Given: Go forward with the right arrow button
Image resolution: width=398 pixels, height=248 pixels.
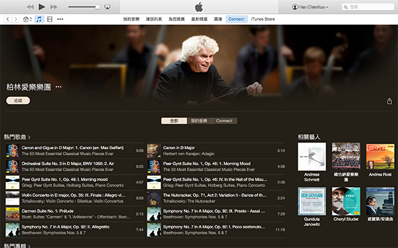Looking at the screenshot, I should [x=16, y=19].
